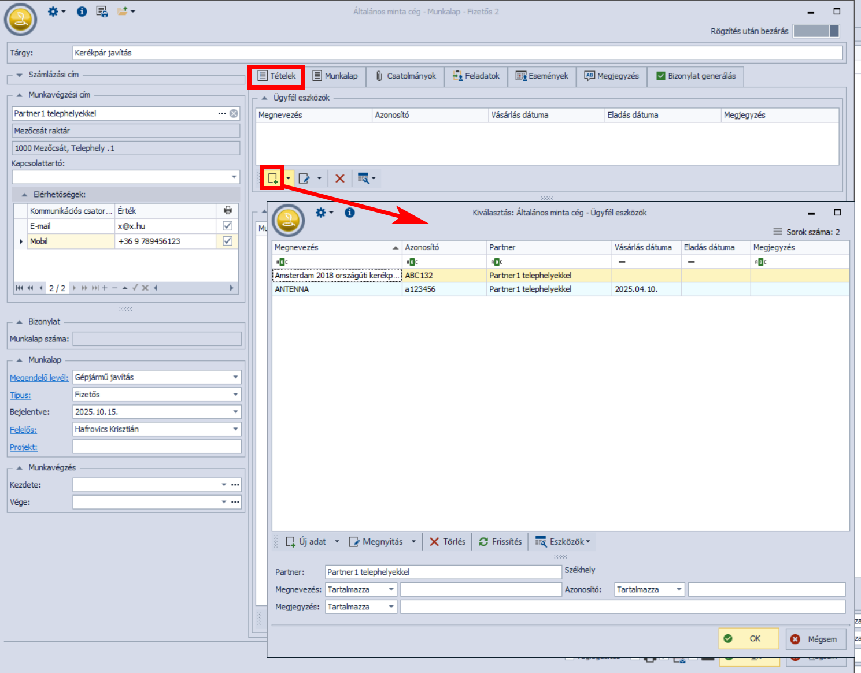The width and height of the screenshot is (861, 673).
Task: Open the Típus dropdown showing Fizetős
Action: (x=235, y=395)
